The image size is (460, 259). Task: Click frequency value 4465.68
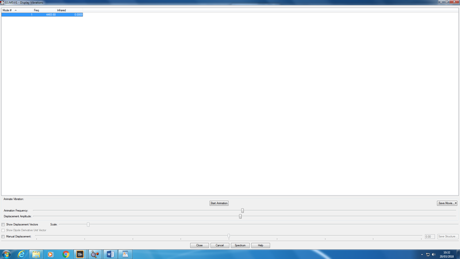coord(51,15)
